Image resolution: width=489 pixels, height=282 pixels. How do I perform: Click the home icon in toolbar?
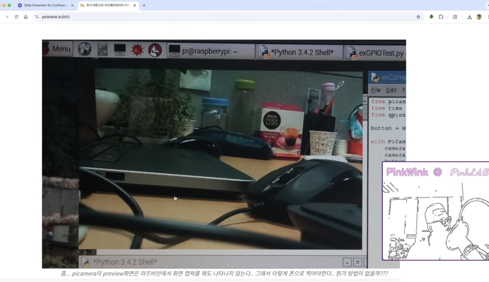pos(26,17)
